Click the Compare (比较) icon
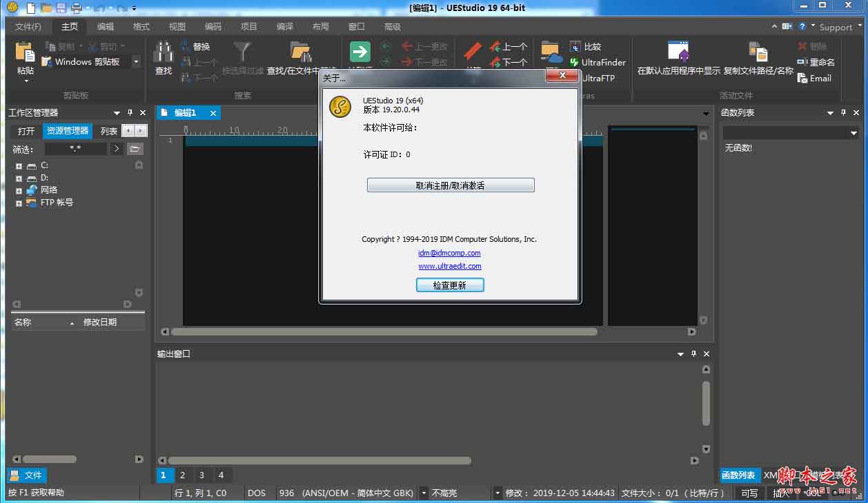Screen dimensions: 868x503 click(x=575, y=46)
